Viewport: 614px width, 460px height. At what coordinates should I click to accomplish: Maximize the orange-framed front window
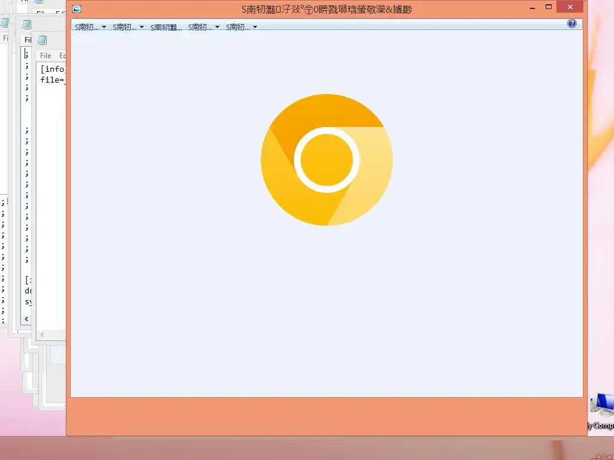pyautogui.click(x=548, y=7)
